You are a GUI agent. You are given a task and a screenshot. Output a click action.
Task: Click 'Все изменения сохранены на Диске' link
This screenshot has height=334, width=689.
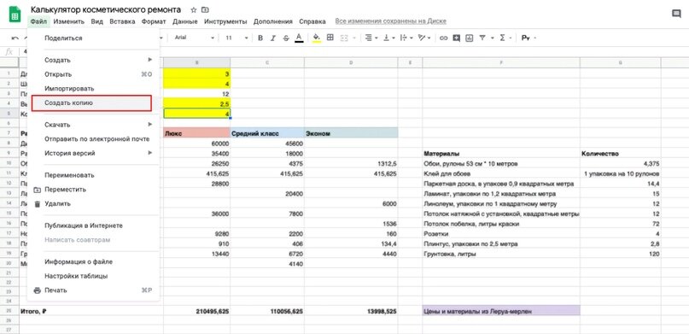[x=391, y=21]
